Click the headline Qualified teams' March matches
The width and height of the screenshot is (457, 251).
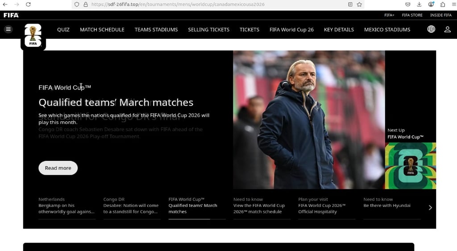pos(116,103)
